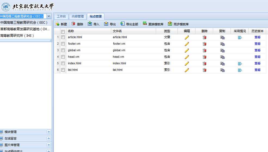View history version of footer.vm
The height and width of the screenshot is (152, 268).
[257, 44]
